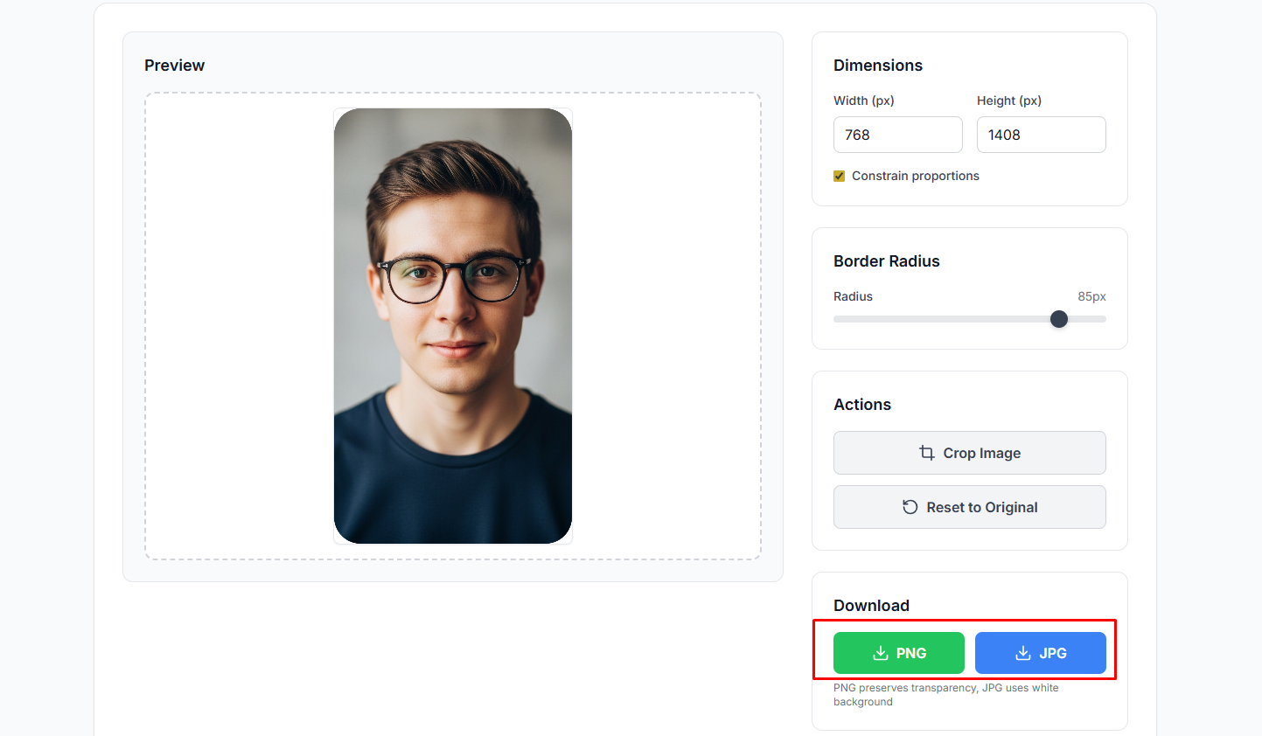Click the circular arrow reset icon

click(910, 507)
